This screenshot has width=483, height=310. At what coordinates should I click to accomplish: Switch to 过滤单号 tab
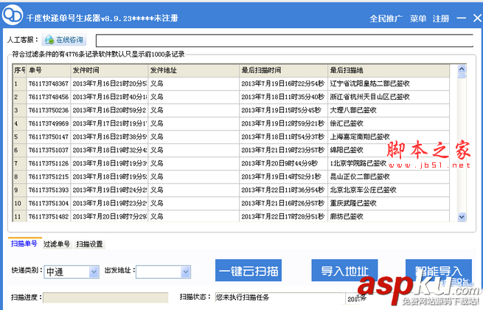coord(57,244)
